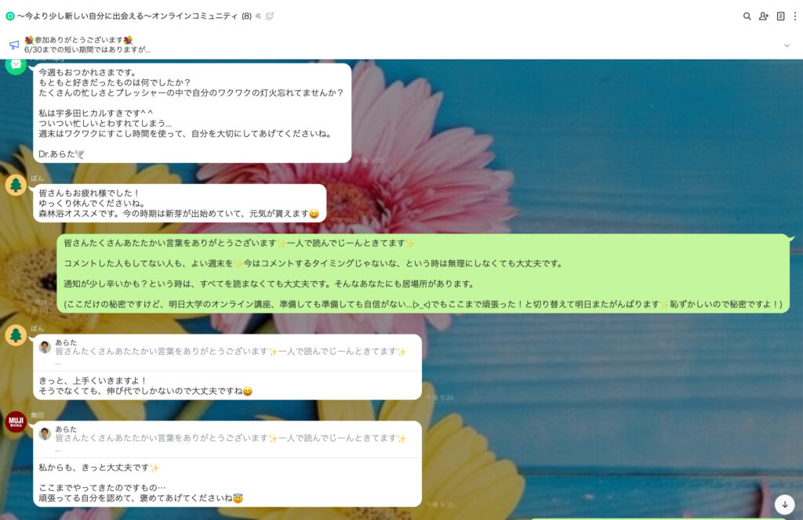Click quoted あらた reply in 無印's message

(x=227, y=439)
